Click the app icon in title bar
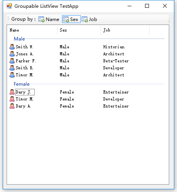 coord(9,6)
